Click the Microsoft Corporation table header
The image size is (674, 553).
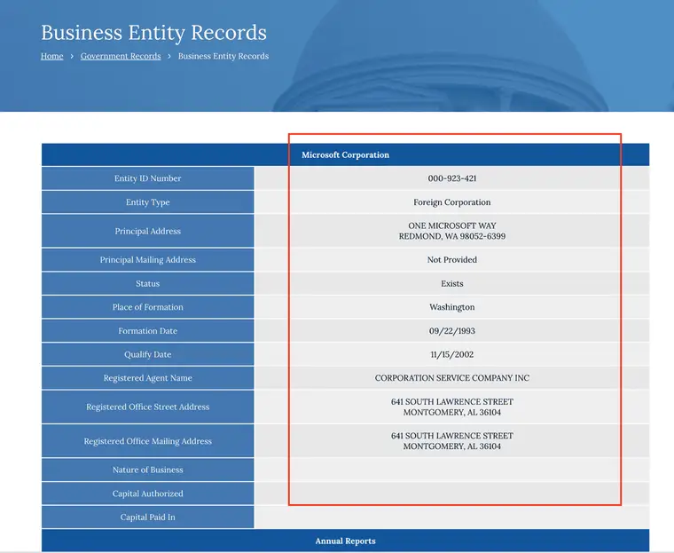[x=346, y=155]
